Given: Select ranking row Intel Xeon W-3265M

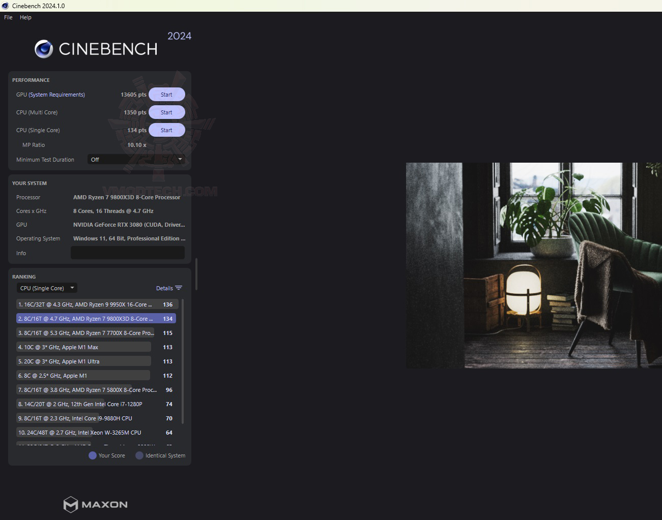Looking at the screenshot, I should (97, 433).
